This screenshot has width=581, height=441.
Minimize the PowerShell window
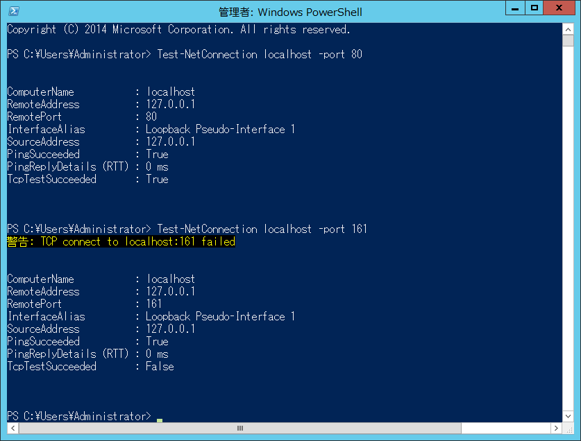coord(515,8)
